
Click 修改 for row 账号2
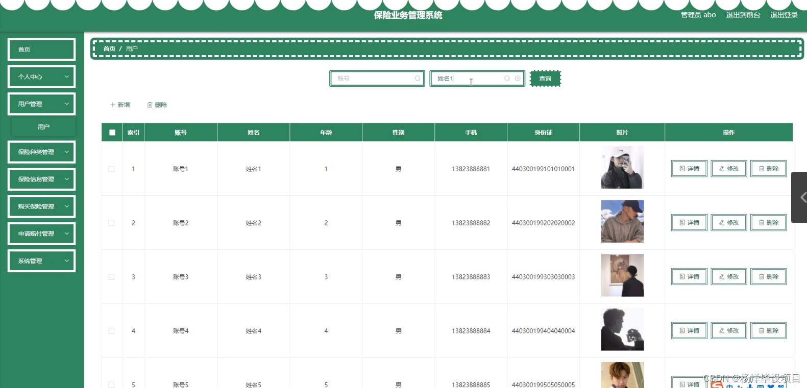pos(729,223)
